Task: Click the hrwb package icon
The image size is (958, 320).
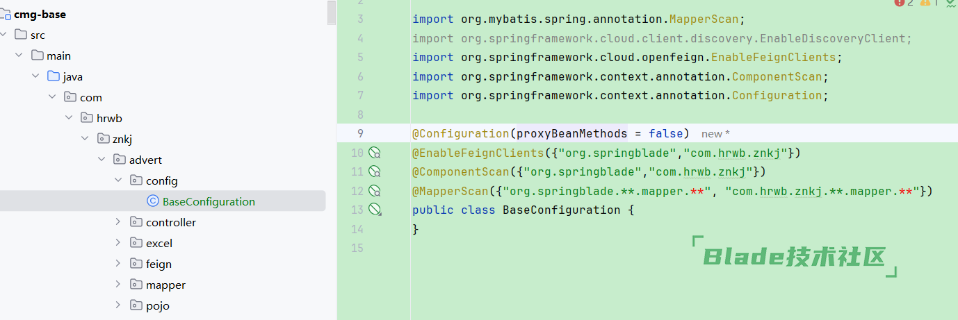Action: tap(87, 118)
